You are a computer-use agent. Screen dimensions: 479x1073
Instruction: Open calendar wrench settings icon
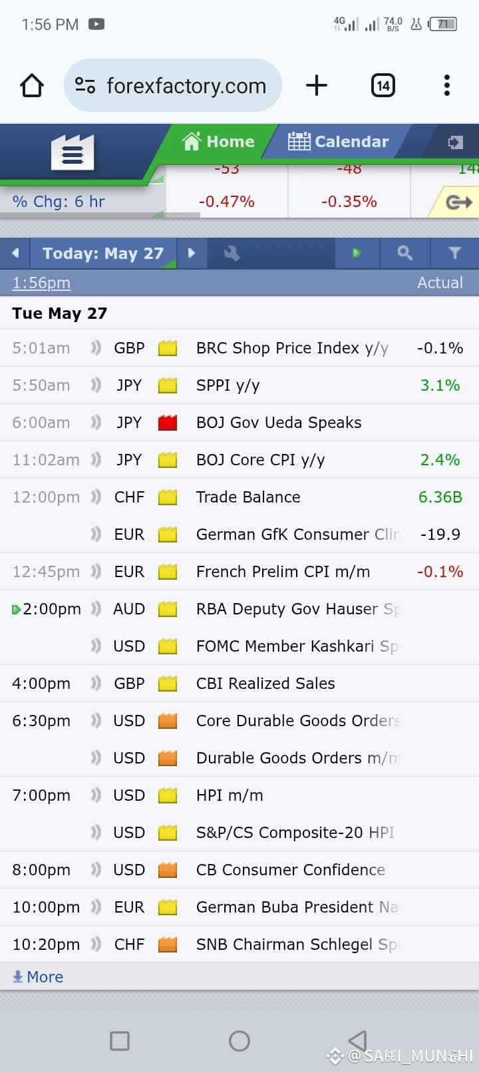coord(232,253)
